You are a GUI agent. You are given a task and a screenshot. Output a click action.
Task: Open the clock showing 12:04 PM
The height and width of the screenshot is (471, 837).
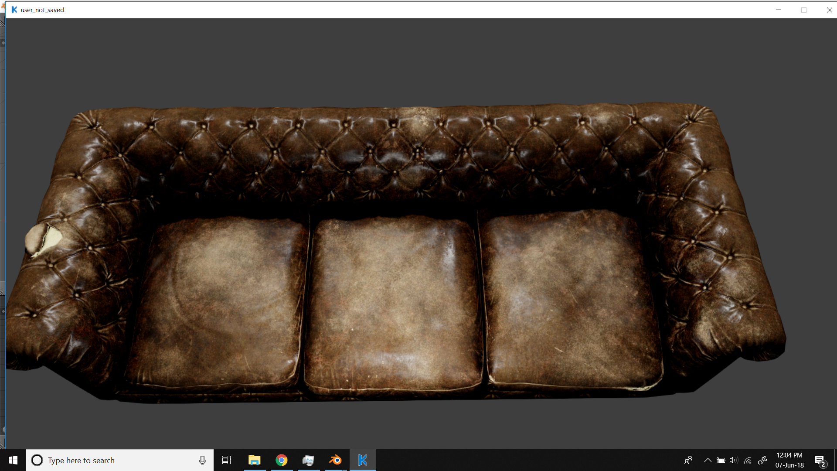(789, 460)
